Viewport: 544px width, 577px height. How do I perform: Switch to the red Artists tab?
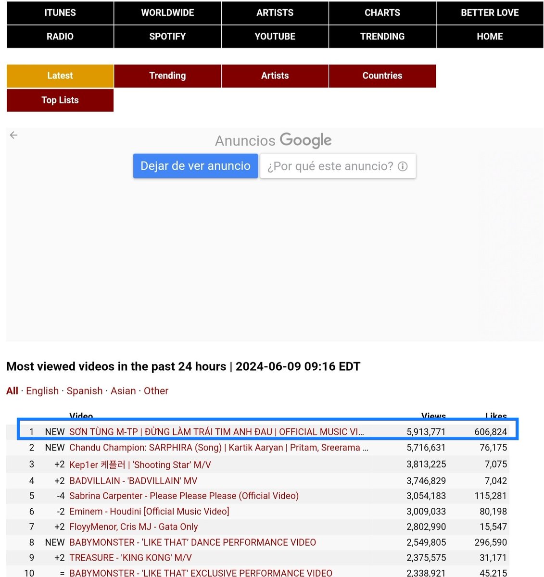point(275,76)
